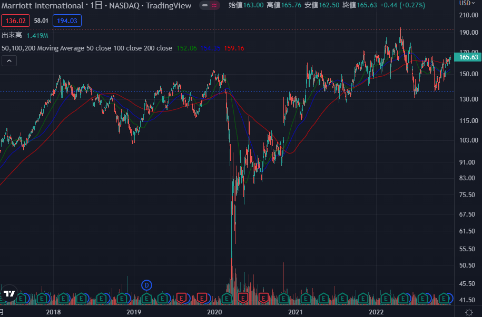Click the 1日 interval label in the title
The image size is (482, 317).
[96, 6]
